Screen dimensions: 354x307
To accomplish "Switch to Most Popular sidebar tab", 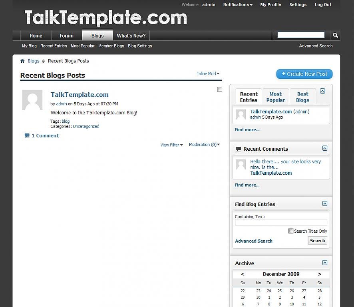I will coord(276,97).
